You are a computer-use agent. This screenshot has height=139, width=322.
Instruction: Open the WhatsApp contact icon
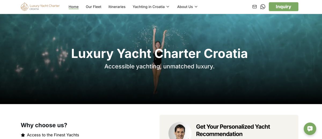click(263, 7)
